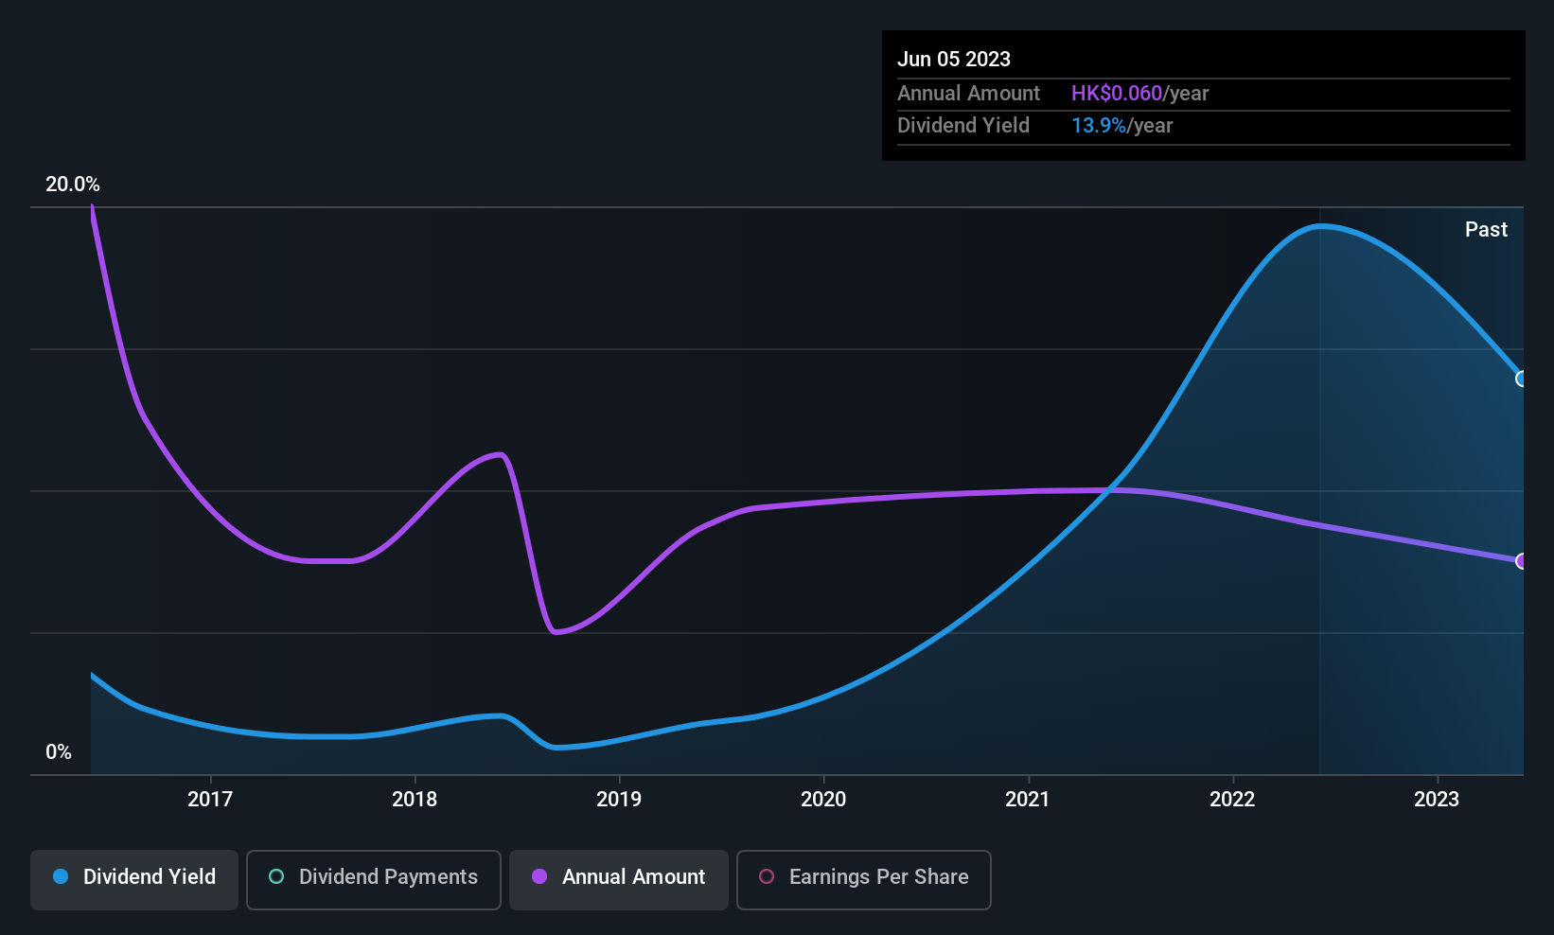Select the purple annual amount endpoint marker
1554x935 pixels.
[x=1522, y=561]
